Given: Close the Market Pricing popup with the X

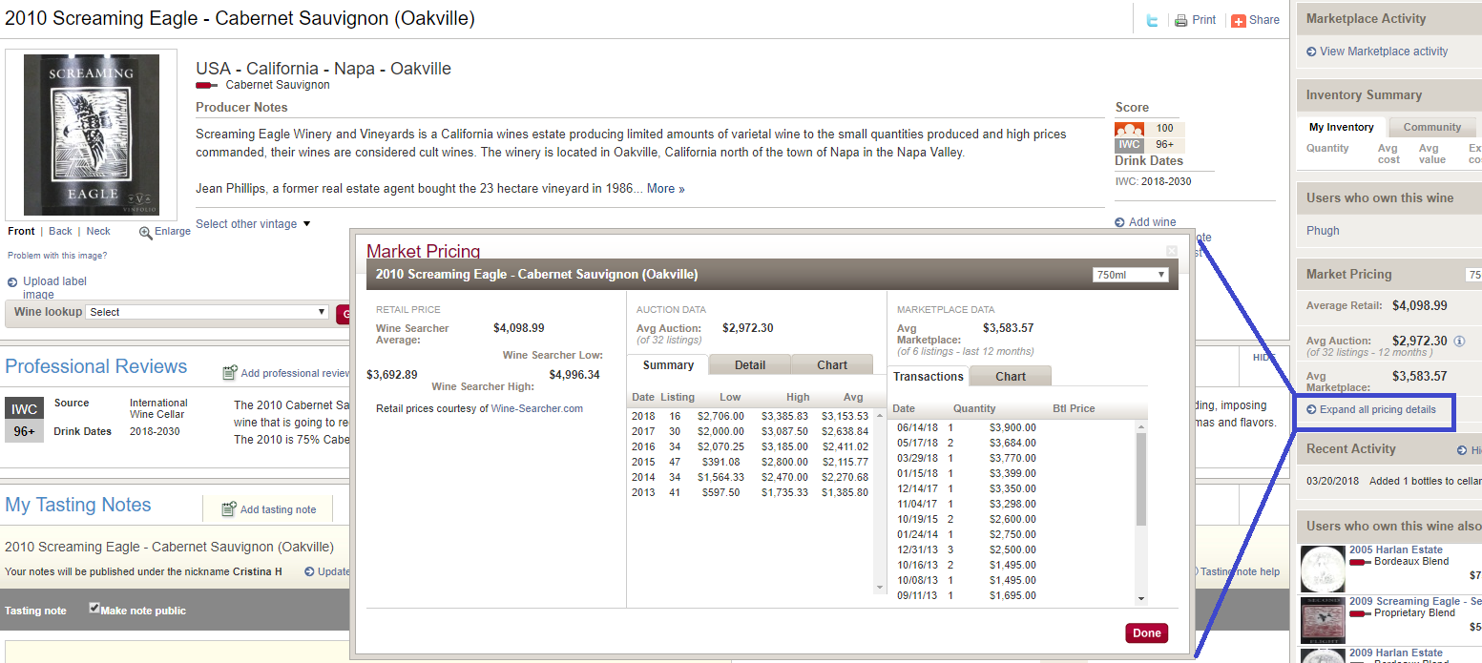Looking at the screenshot, I should (1172, 251).
